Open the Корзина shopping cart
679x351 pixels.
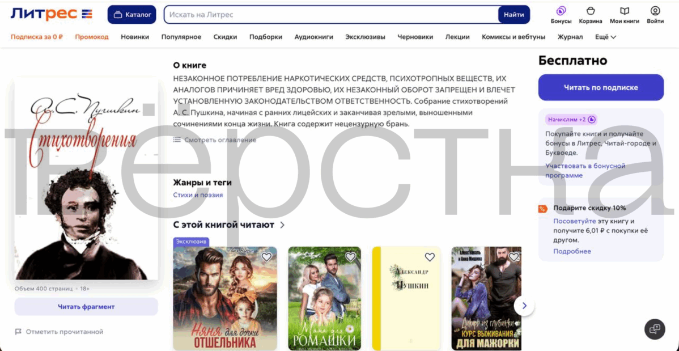[591, 11]
